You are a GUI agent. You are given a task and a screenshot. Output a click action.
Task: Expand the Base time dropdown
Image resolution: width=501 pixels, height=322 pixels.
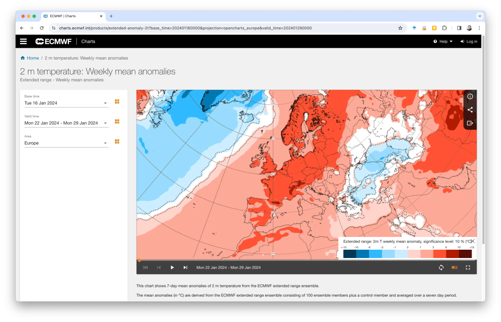pos(105,104)
